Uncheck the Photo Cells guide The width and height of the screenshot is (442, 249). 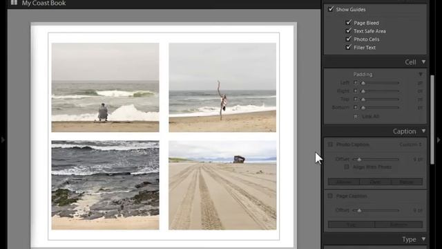pyautogui.click(x=349, y=39)
